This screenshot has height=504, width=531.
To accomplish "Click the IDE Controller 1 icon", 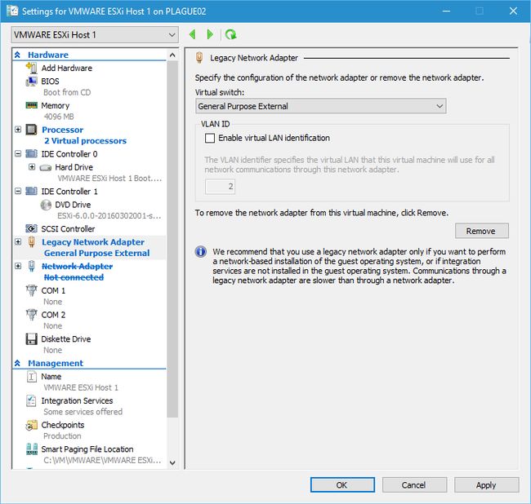I will [x=32, y=192].
